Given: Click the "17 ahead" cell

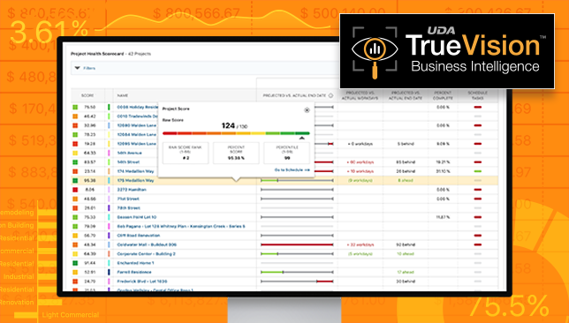Looking at the screenshot, I should pyautogui.click(x=406, y=272).
